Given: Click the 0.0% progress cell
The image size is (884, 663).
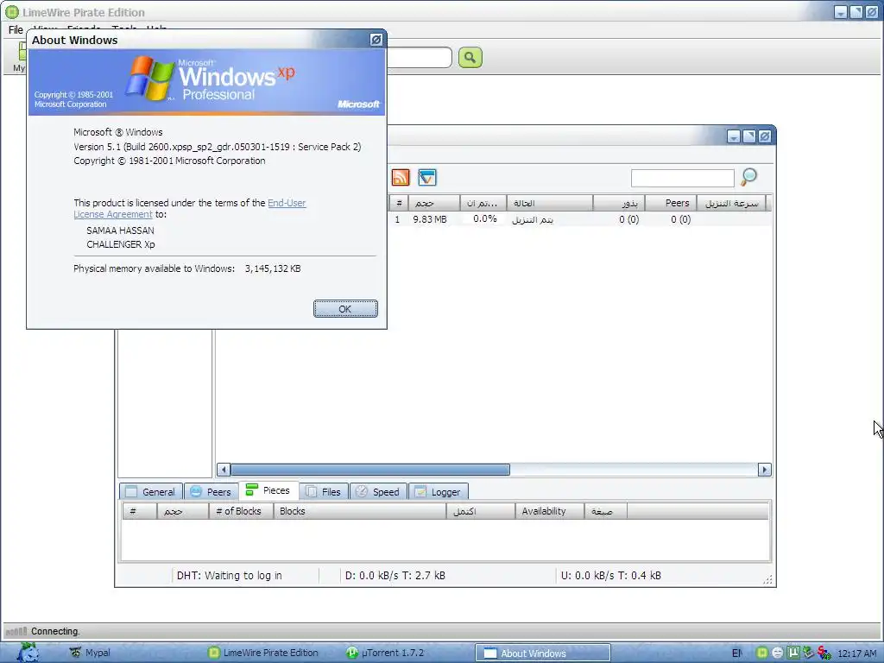Looking at the screenshot, I should tap(485, 218).
